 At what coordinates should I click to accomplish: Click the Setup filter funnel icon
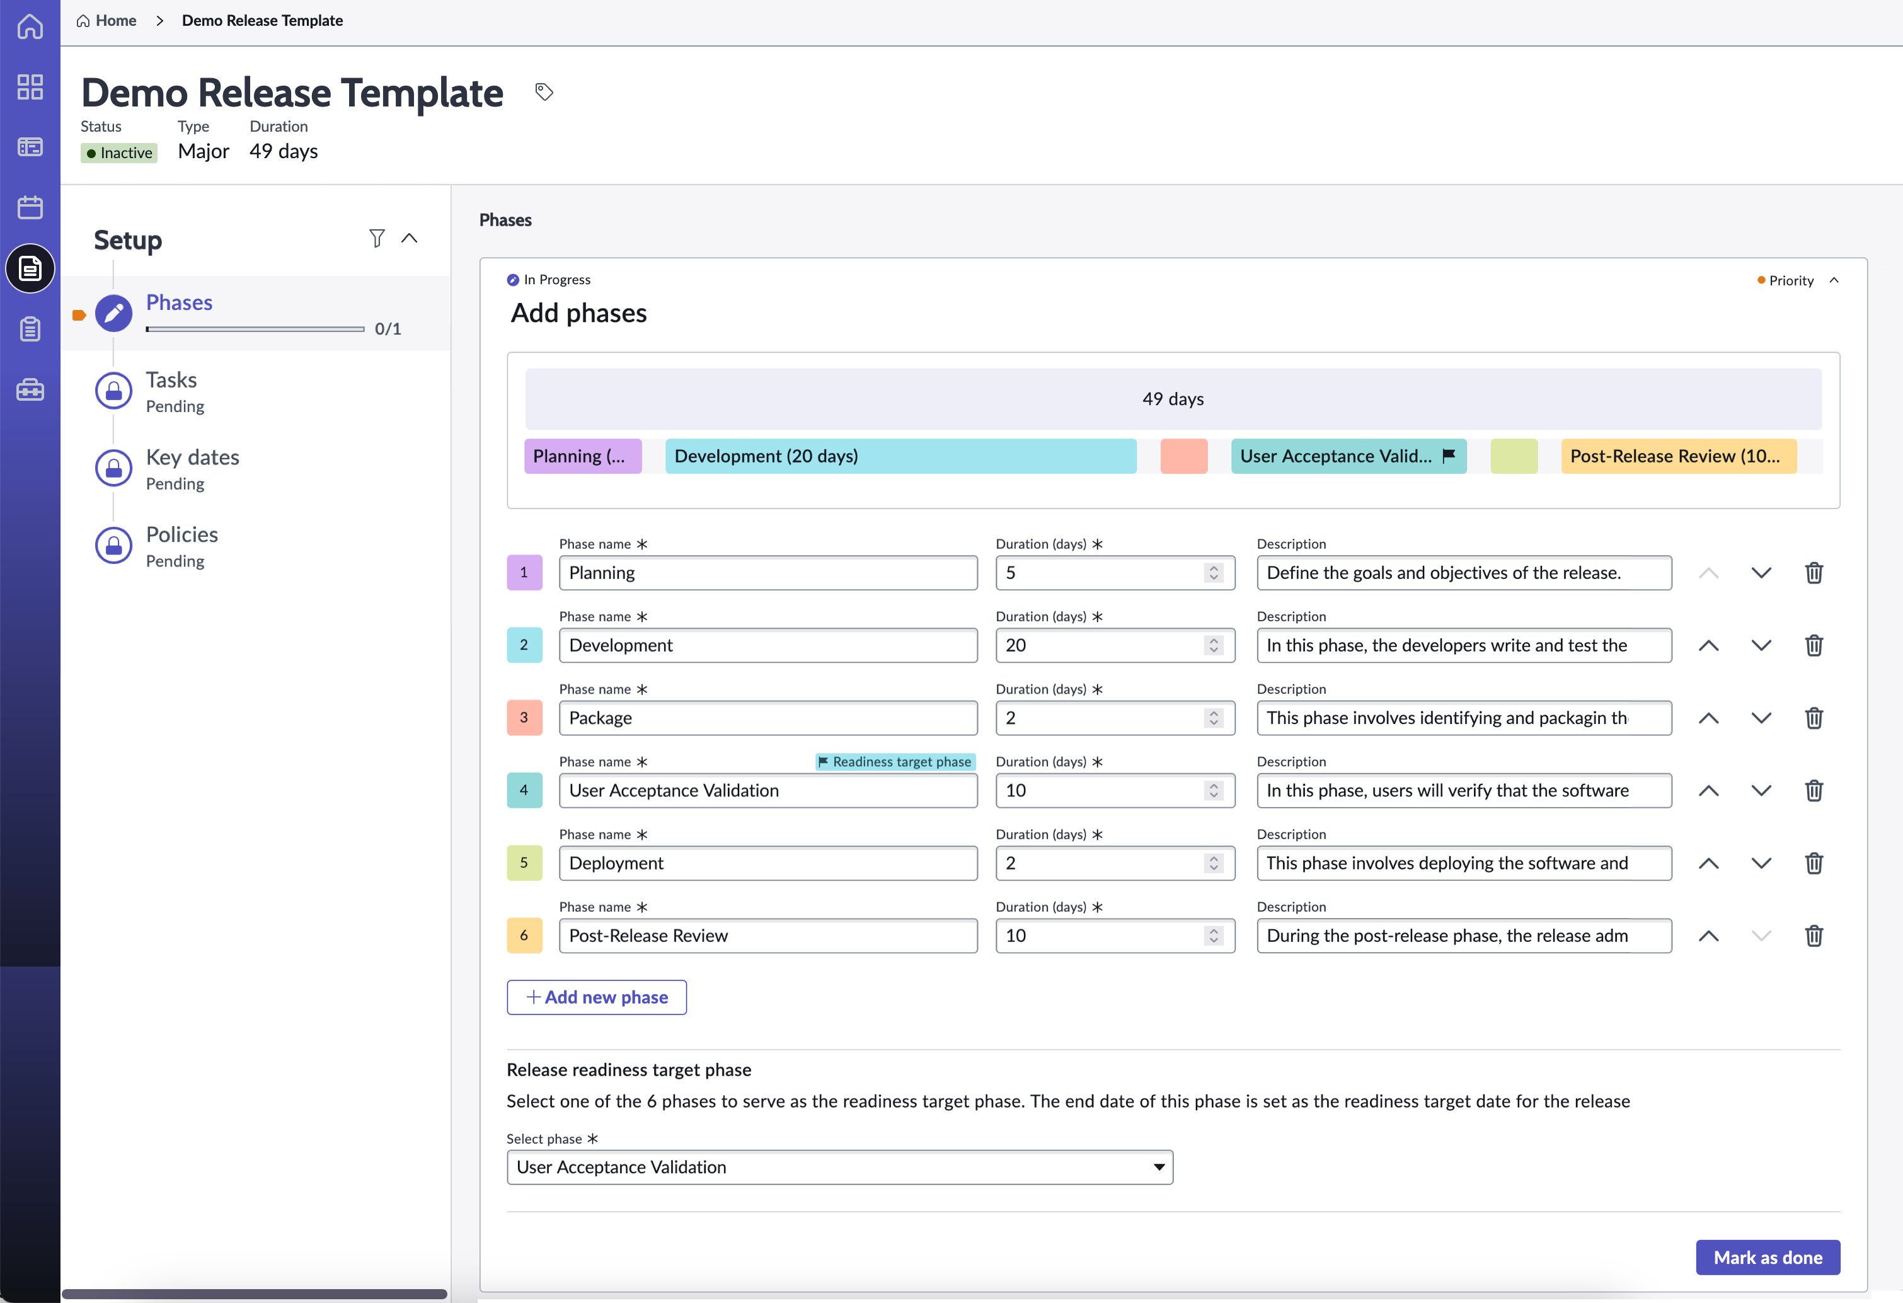[377, 238]
